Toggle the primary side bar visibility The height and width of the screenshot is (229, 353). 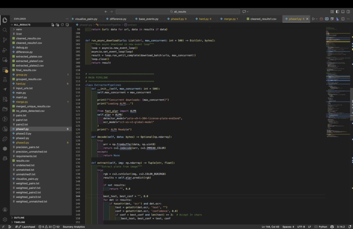tap(338, 11)
